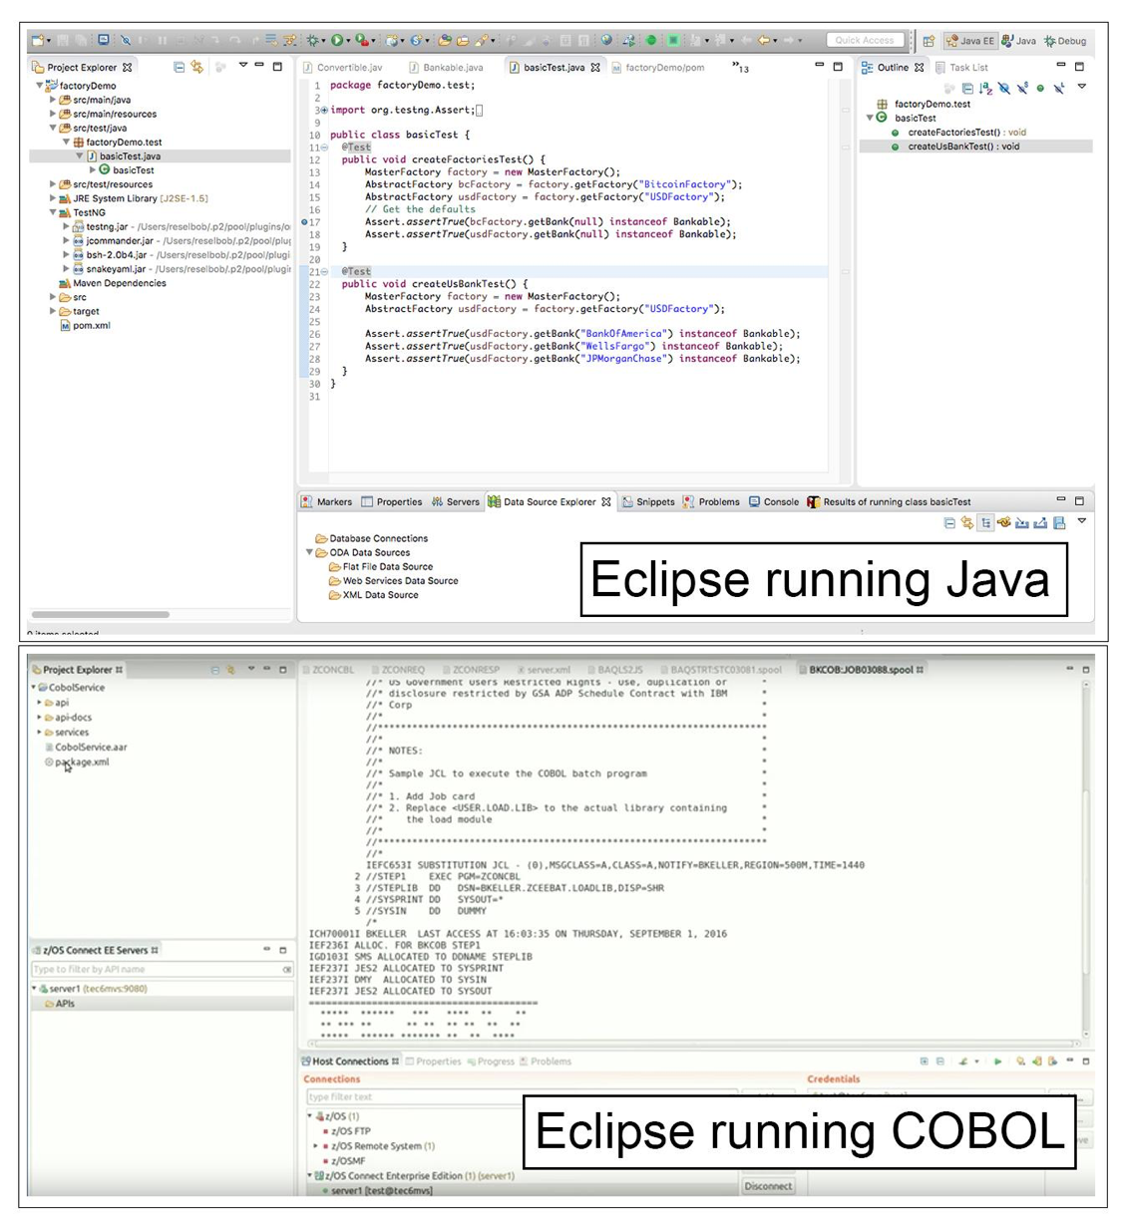Toggle hide fields filter in Outline toolbar
Image resolution: width=1122 pixels, height=1219 pixels.
(x=1004, y=88)
